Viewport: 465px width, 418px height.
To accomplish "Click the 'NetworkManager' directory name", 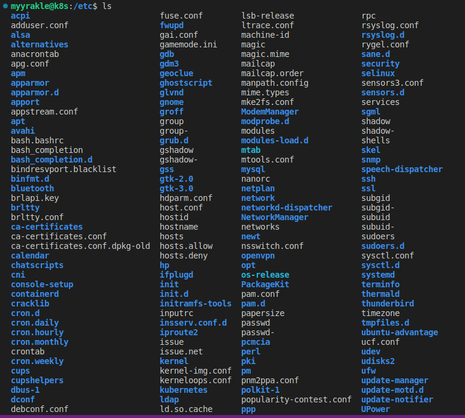I will (275, 217).
